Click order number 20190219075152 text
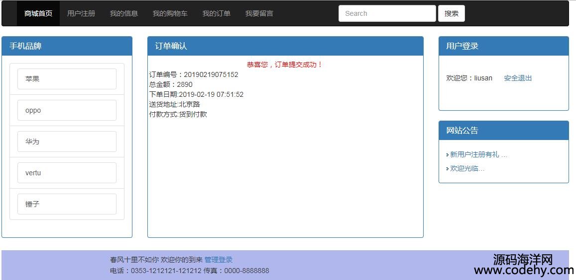This screenshot has height=280, width=576. click(211, 75)
